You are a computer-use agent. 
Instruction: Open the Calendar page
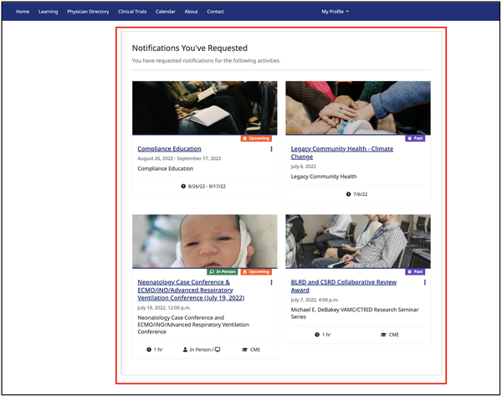coord(165,12)
